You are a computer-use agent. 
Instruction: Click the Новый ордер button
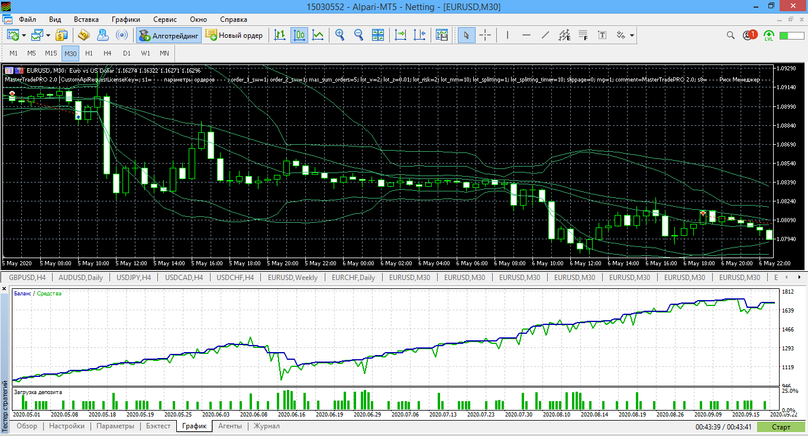(x=234, y=35)
